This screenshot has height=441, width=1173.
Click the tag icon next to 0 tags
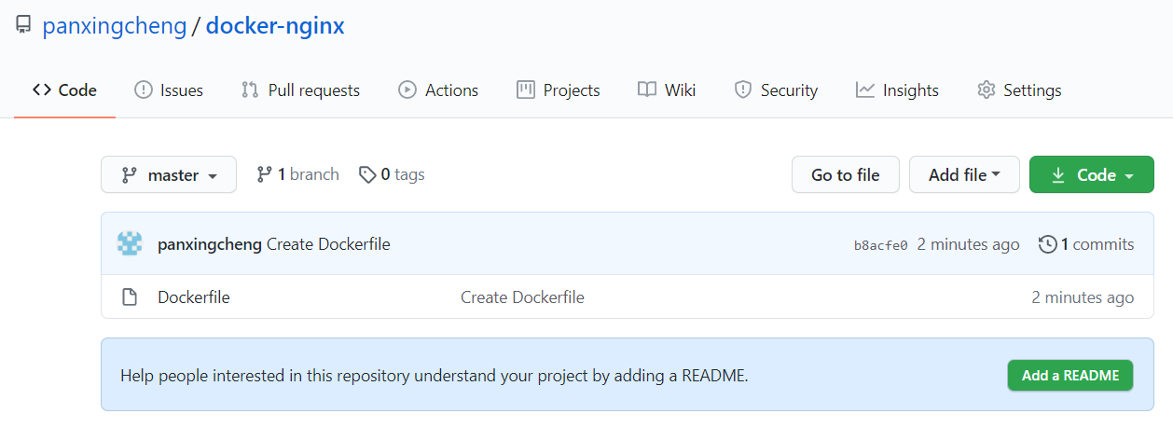pos(367,174)
